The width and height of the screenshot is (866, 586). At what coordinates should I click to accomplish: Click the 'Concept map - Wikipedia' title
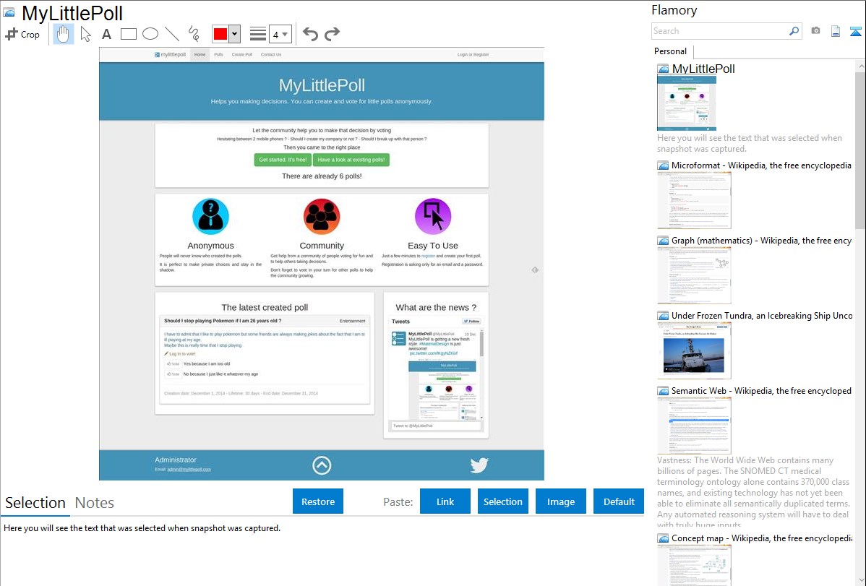tap(762, 538)
